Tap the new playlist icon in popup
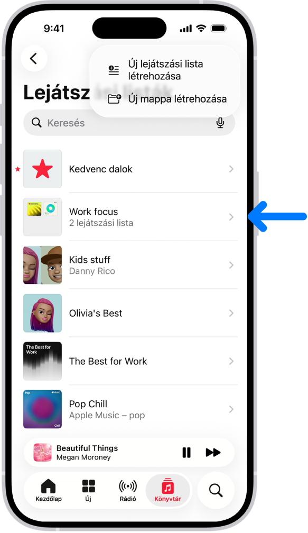The height and width of the screenshot is (533, 308). point(114,70)
